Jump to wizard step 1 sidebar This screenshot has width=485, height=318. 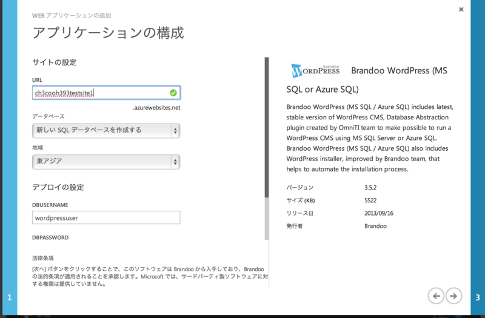[x=10, y=159]
